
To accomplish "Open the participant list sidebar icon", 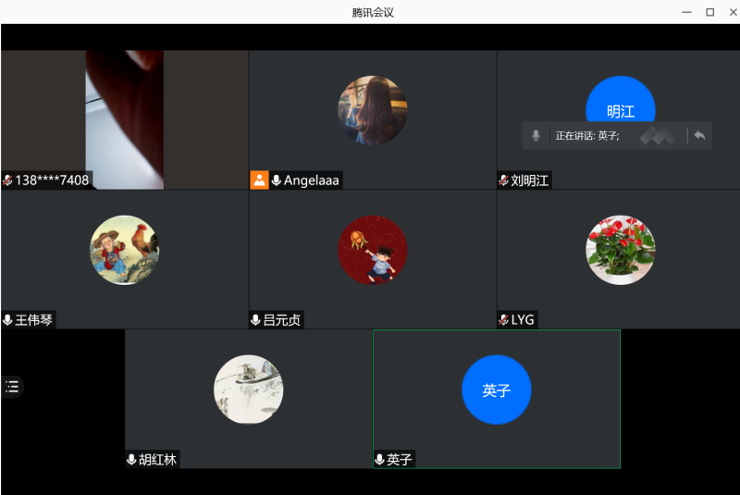I will click(12, 387).
